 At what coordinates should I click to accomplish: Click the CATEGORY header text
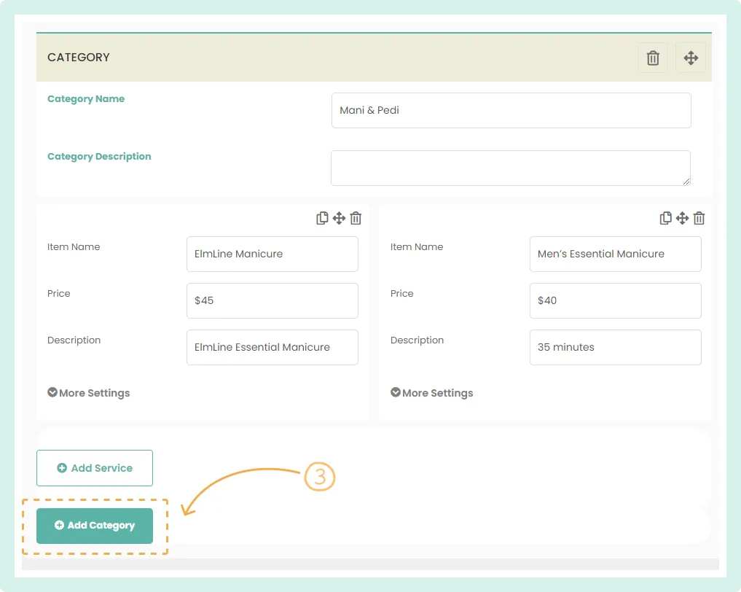pyautogui.click(x=79, y=57)
